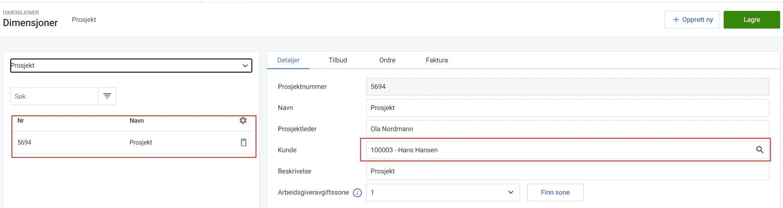This screenshot has width=783, height=208.
Task: Switch to the Detaljer tab
Action: (x=288, y=60)
